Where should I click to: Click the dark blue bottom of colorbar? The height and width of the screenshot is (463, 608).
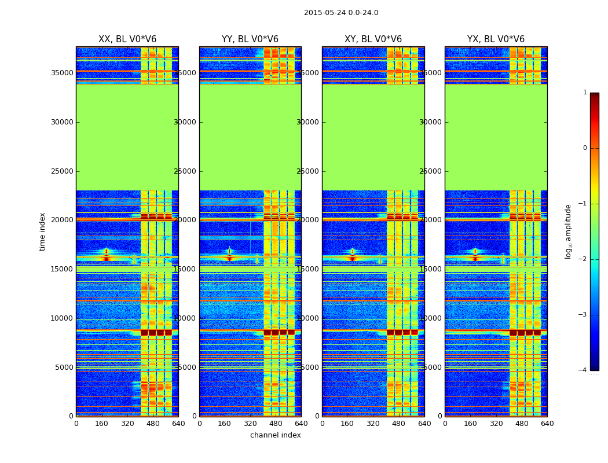point(595,367)
